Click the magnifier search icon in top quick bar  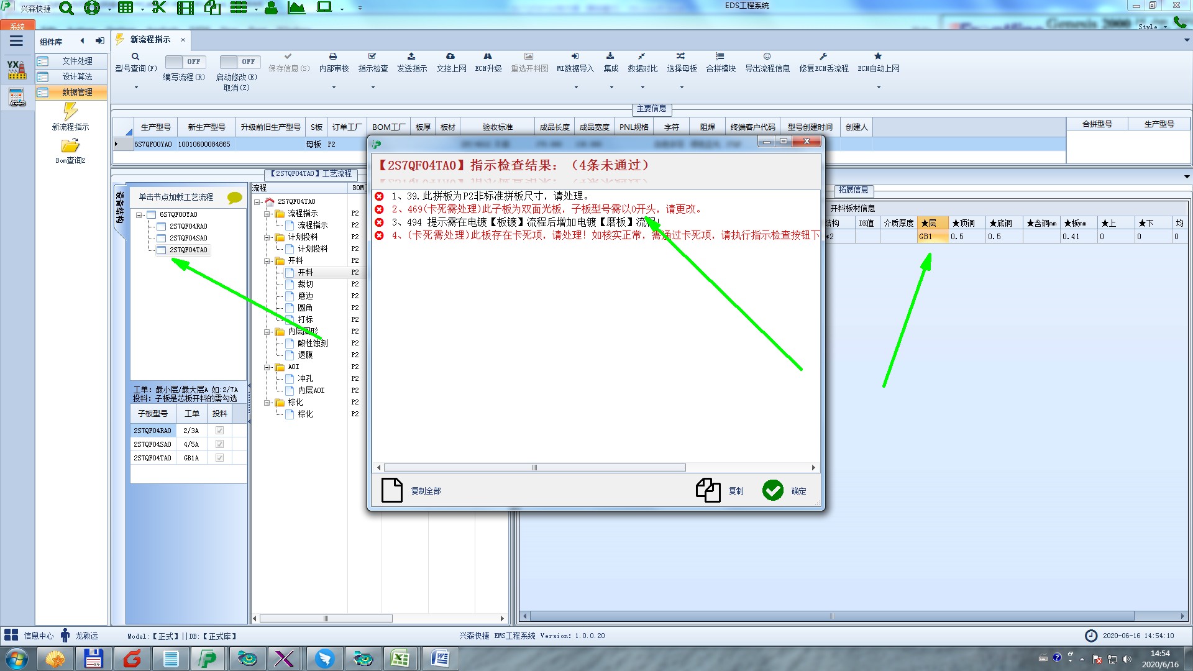(x=66, y=8)
